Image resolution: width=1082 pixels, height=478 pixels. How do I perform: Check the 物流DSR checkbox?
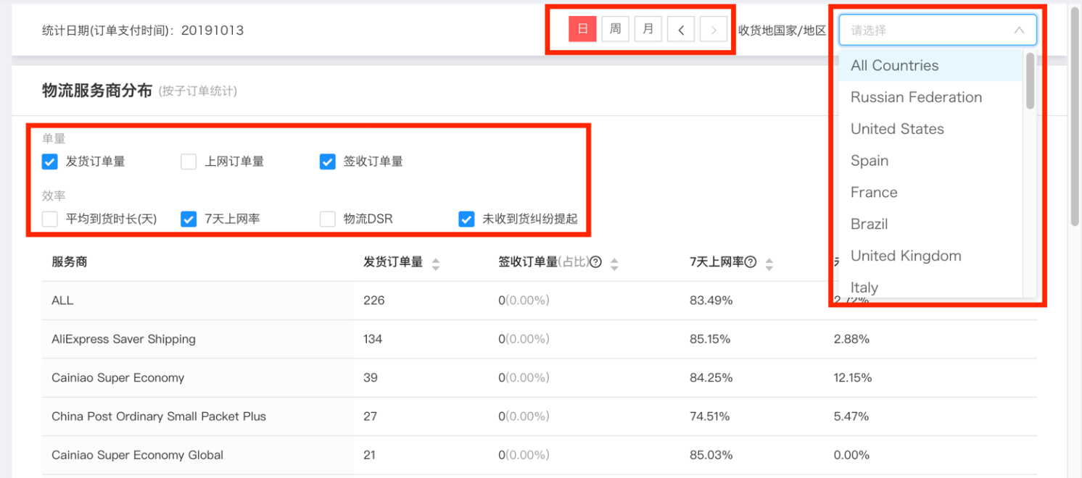(x=327, y=219)
